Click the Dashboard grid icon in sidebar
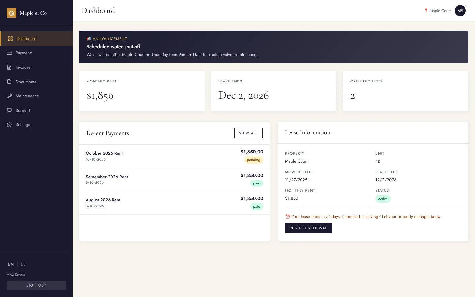The width and height of the screenshot is (475, 297). coord(10,39)
